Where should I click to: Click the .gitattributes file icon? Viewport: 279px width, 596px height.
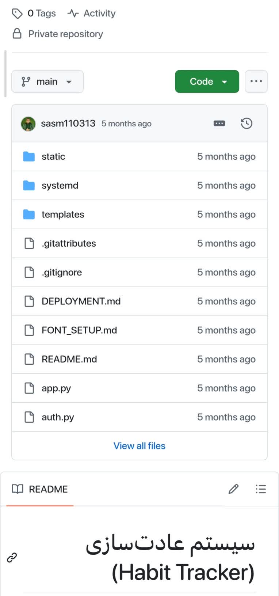(x=29, y=243)
